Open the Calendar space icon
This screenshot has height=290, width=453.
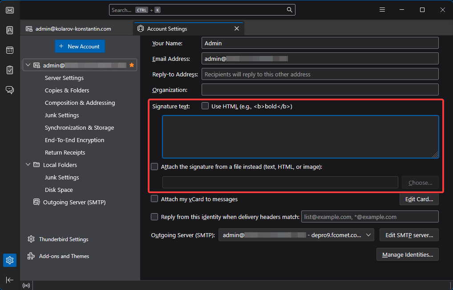click(x=10, y=50)
